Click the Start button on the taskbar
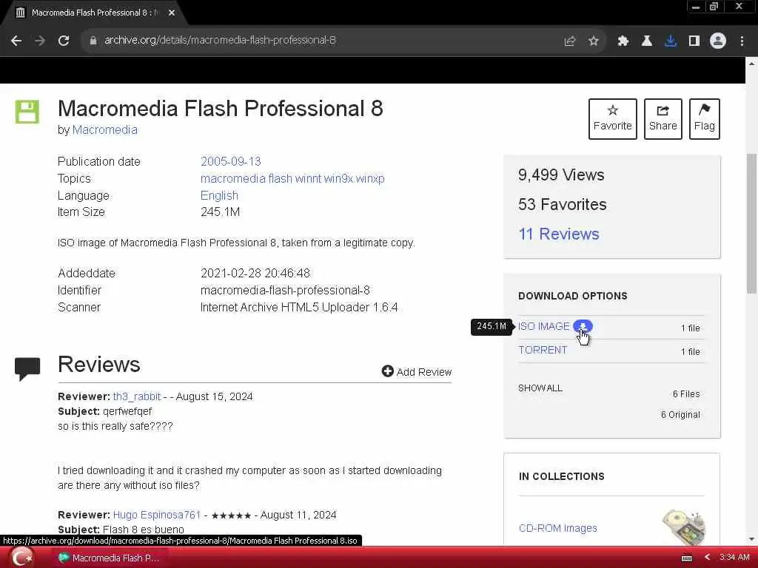 click(23, 558)
